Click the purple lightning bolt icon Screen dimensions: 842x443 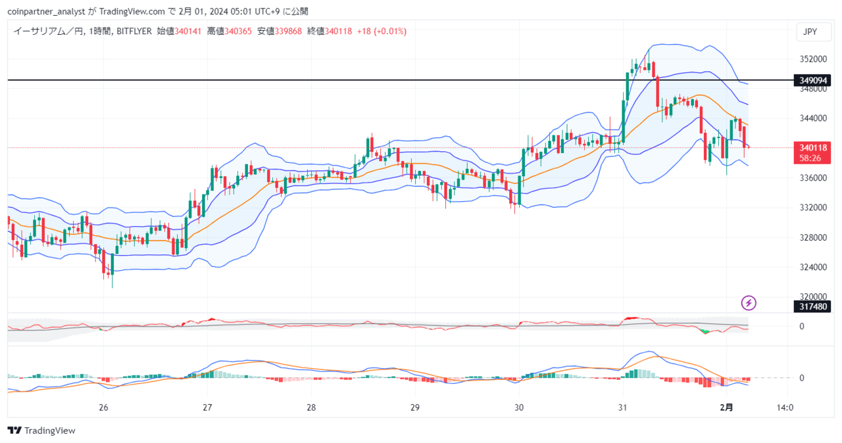(x=749, y=303)
